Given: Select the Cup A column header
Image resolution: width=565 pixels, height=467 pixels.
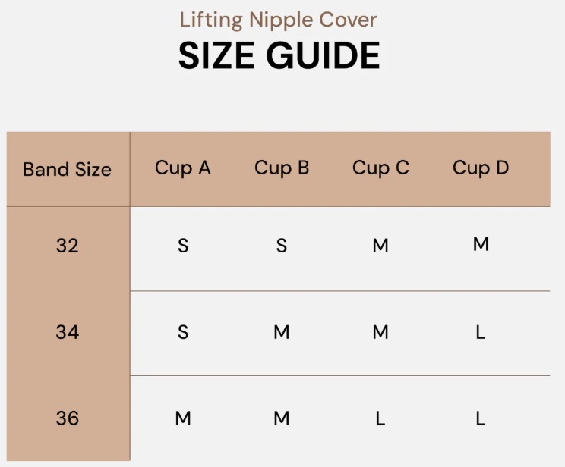Looking at the screenshot, I should pos(182,168).
